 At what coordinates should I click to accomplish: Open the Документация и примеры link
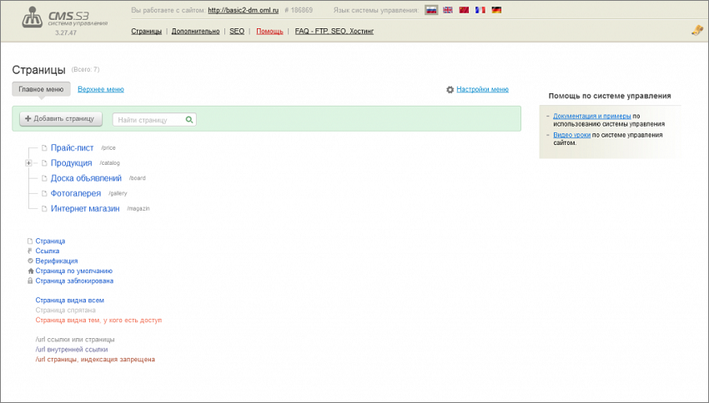pyautogui.click(x=592, y=116)
